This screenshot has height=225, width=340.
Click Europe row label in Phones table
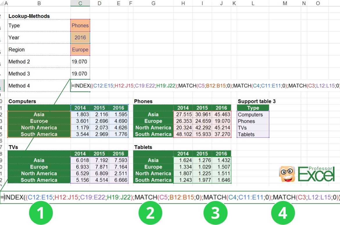coord(153,121)
